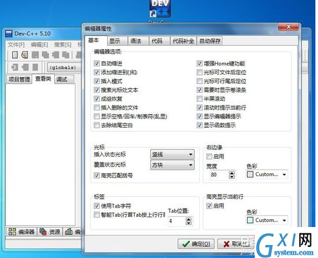The width and height of the screenshot is (318, 258).
Task: Toggle 显示编辑器提示 checkbox
Action: tap(199, 116)
